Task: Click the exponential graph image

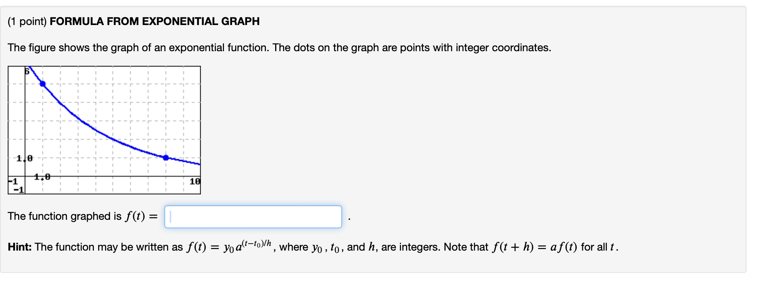Action: 104,129
